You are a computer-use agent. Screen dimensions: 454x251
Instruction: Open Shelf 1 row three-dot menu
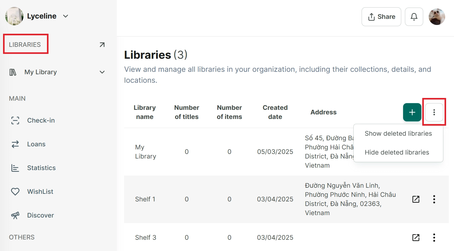(x=434, y=199)
